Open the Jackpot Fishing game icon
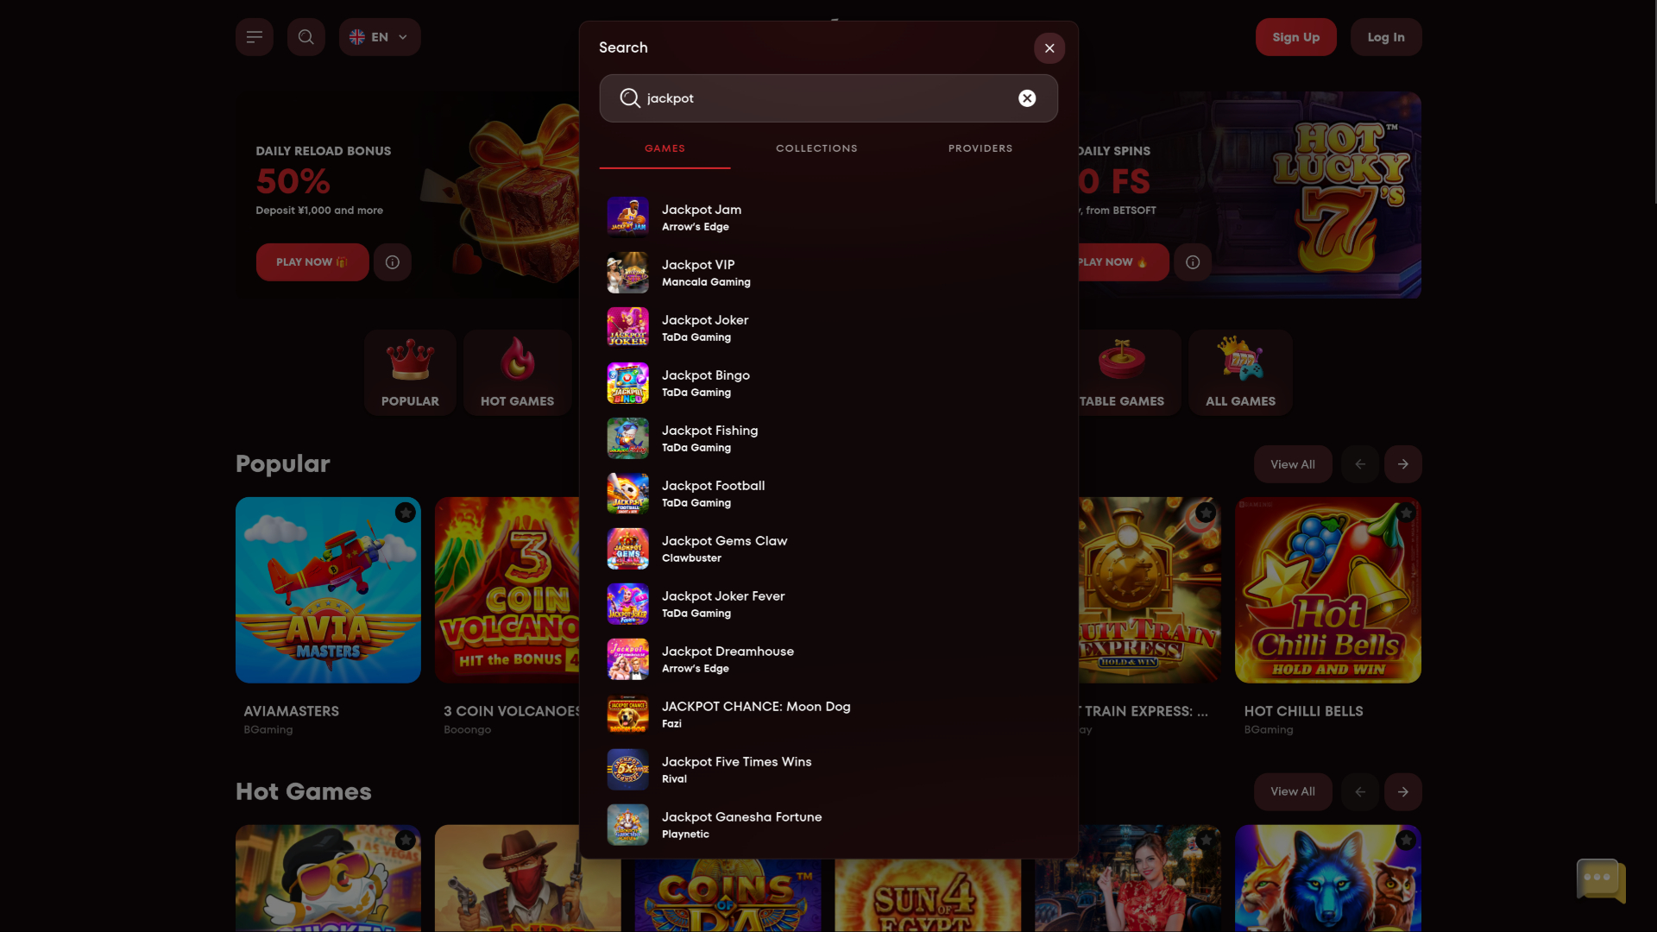Image resolution: width=1657 pixels, height=932 pixels. tap(627, 438)
